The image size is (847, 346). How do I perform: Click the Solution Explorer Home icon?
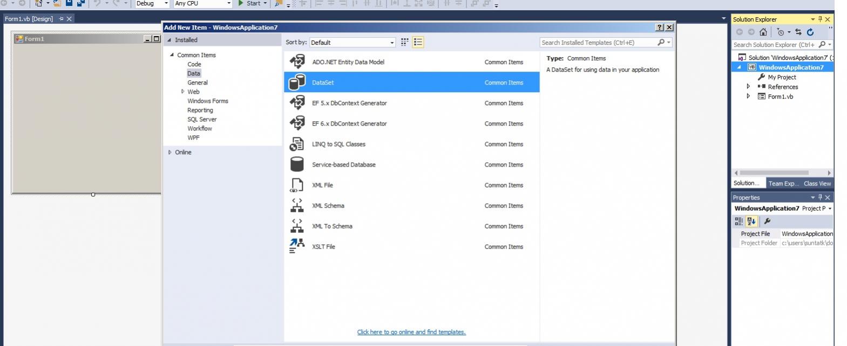click(x=763, y=32)
